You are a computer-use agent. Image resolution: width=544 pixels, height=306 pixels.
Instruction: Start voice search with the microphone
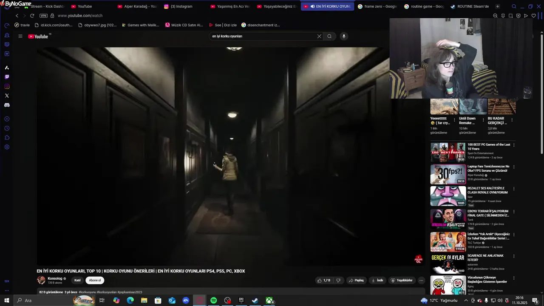click(x=344, y=36)
